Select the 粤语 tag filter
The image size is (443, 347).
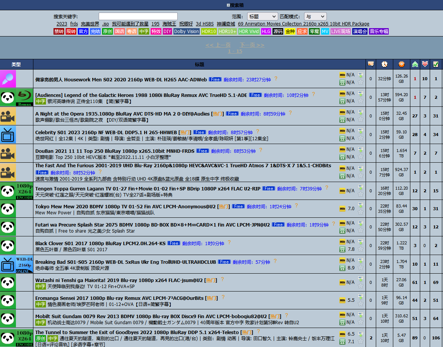coord(132,32)
